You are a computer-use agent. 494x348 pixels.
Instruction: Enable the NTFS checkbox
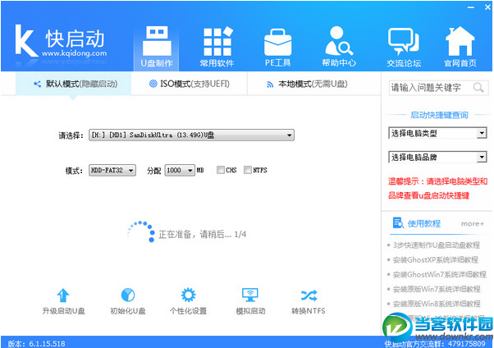(248, 170)
